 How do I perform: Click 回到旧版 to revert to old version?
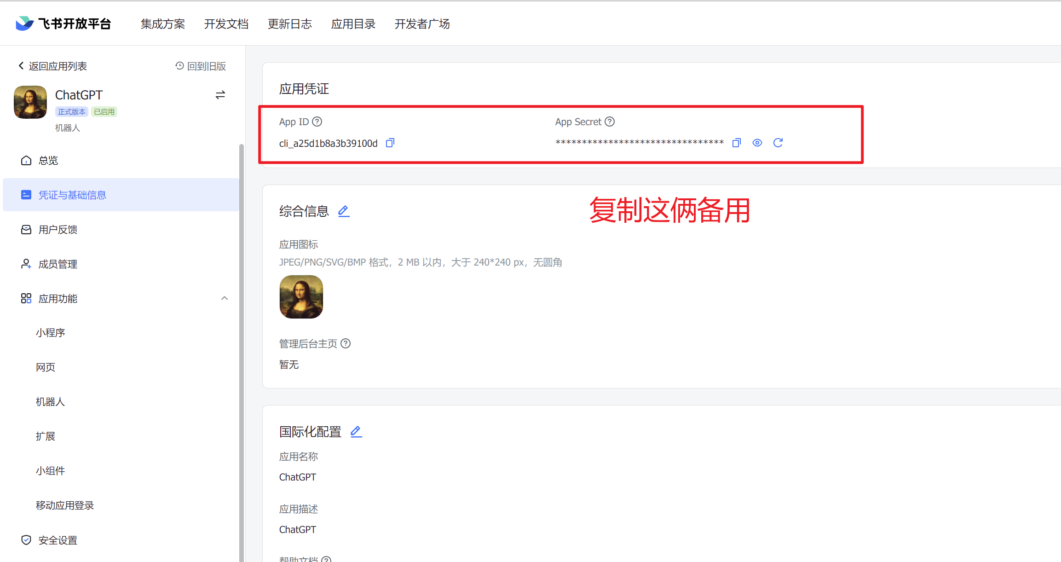pyautogui.click(x=201, y=66)
